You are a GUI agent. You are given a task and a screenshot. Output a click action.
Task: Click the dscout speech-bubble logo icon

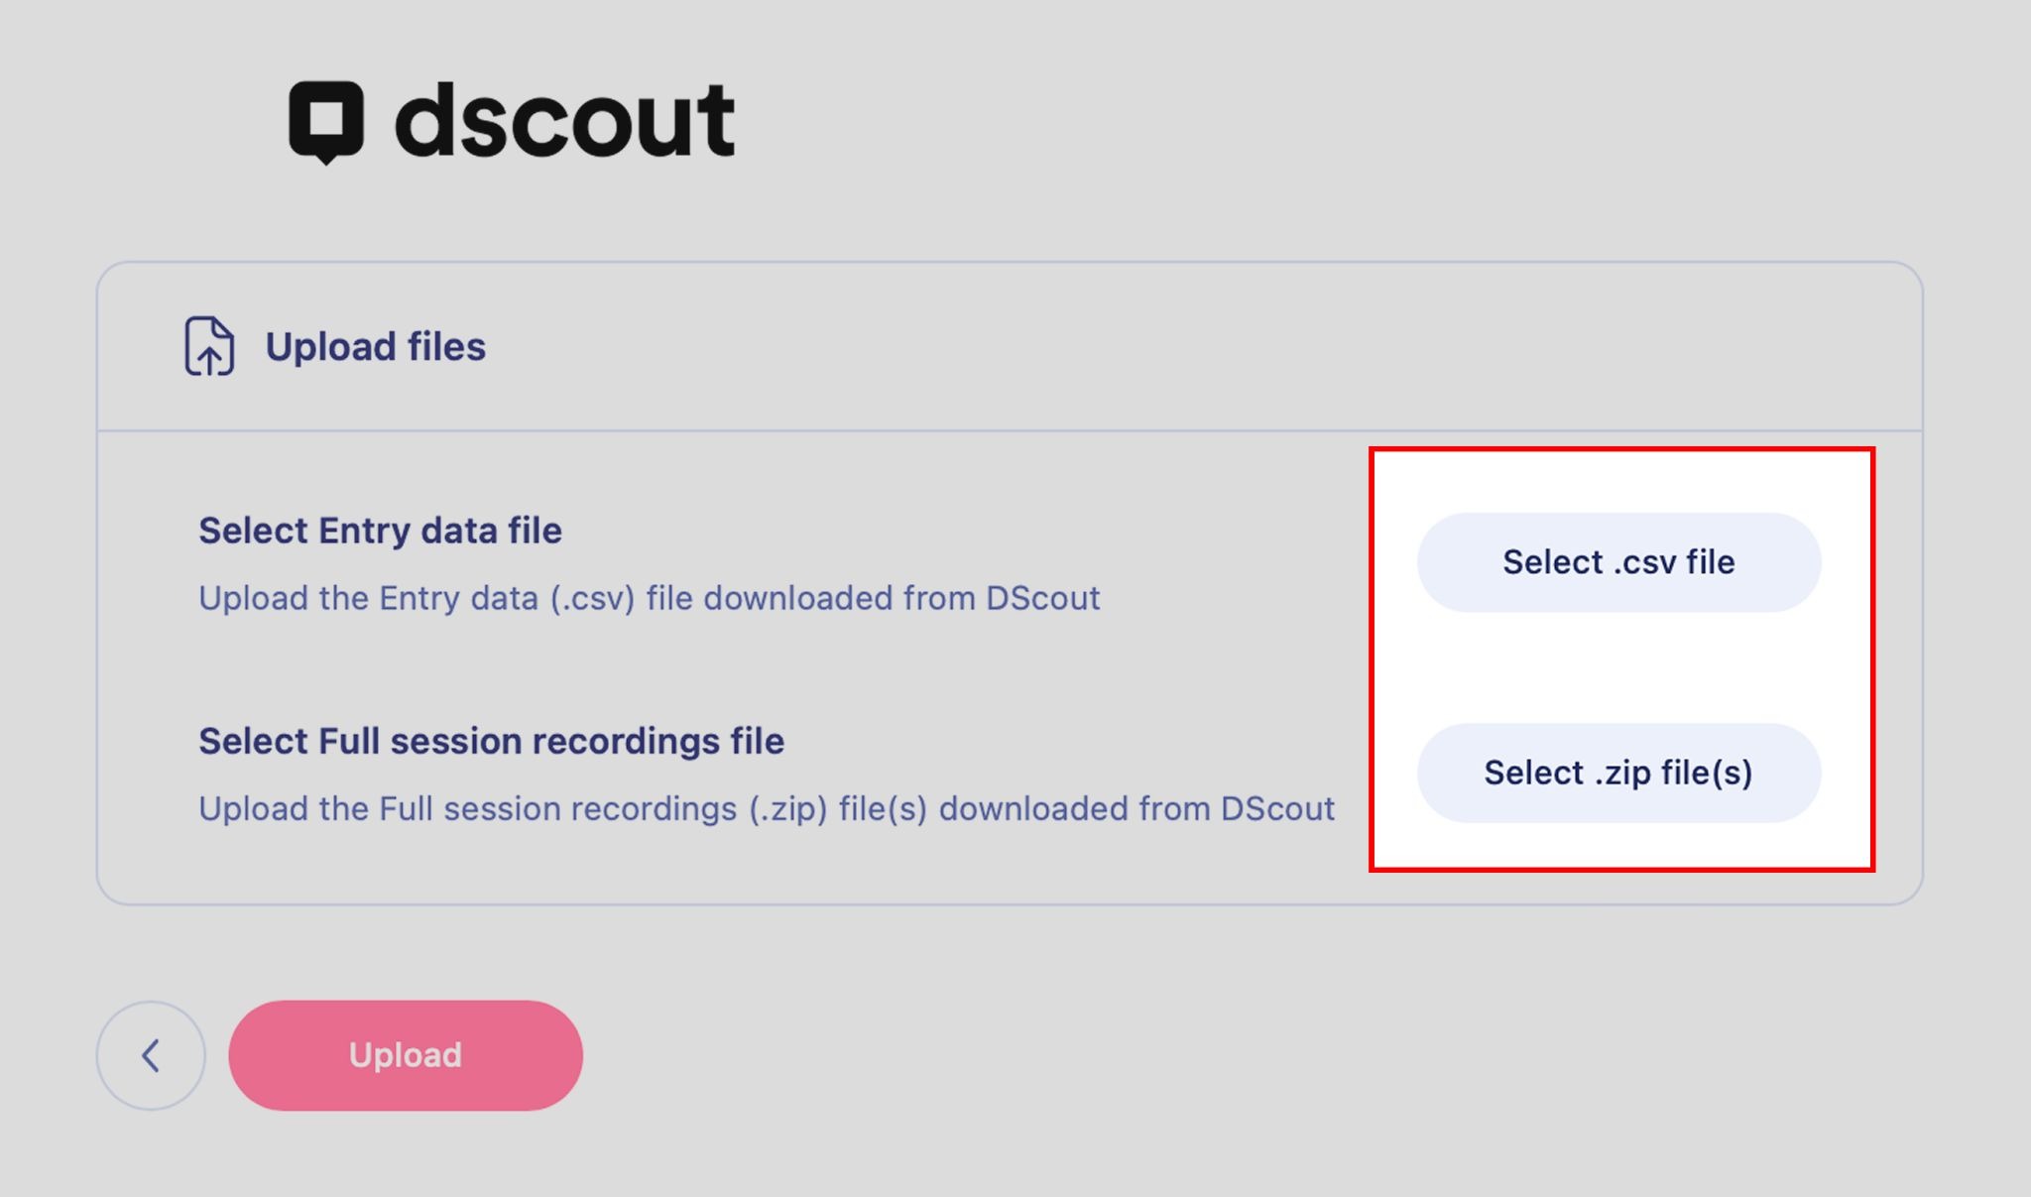click(x=326, y=121)
